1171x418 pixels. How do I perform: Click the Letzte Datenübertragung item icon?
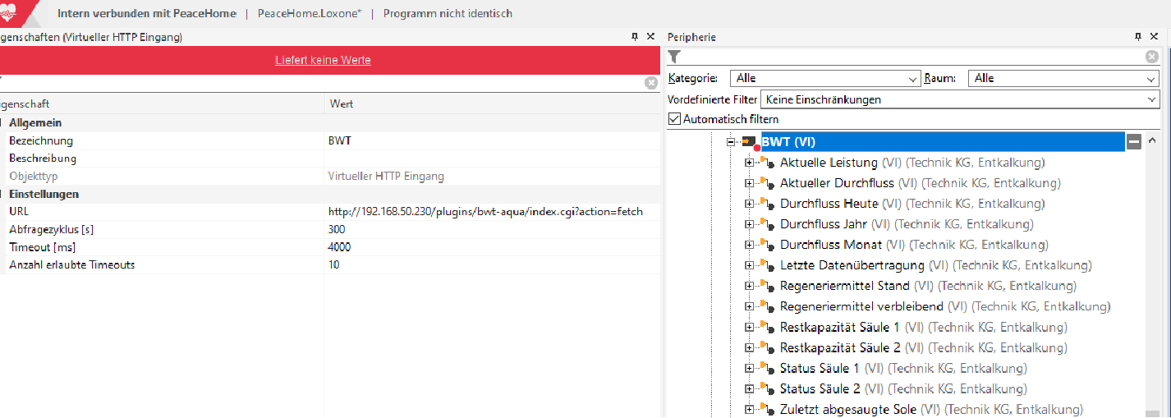point(767,265)
